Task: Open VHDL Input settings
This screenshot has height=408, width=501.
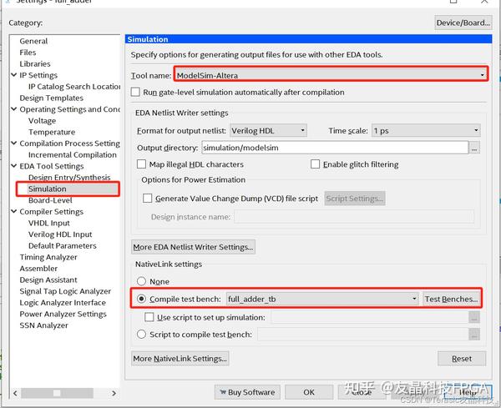Action: [x=49, y=223]
